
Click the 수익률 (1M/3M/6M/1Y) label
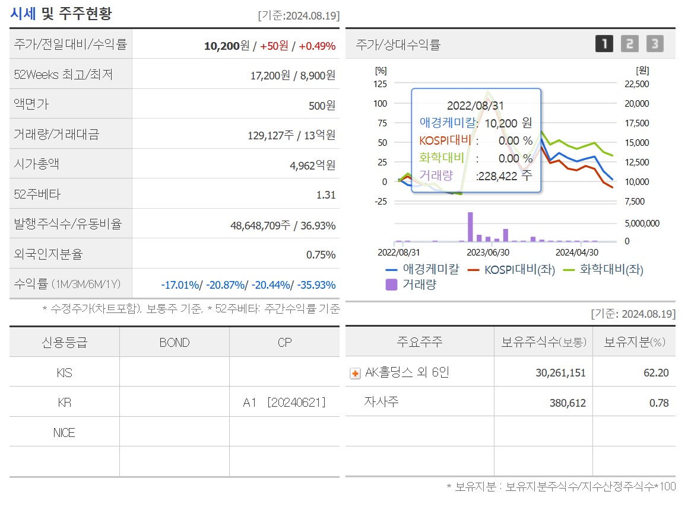(67, 284)
